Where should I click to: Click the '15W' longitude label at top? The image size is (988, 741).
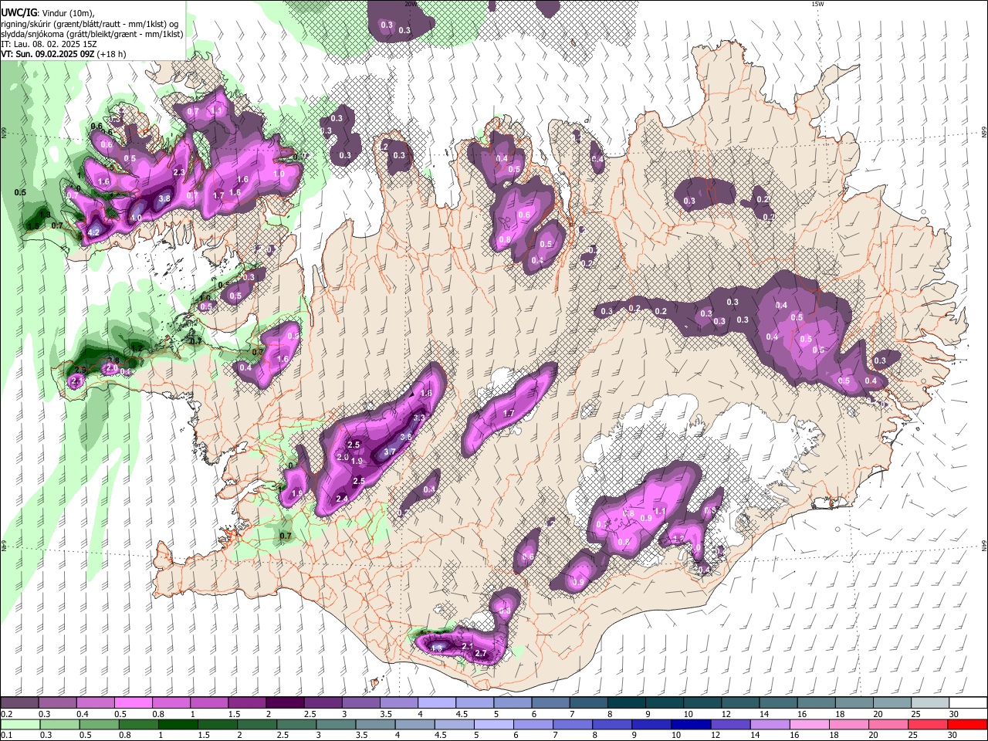[x=818, y=4]
